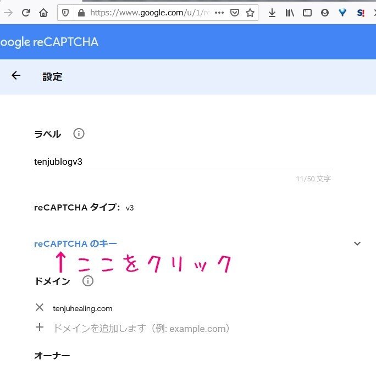Click the ドメインを追加します input field

[141, 329]
